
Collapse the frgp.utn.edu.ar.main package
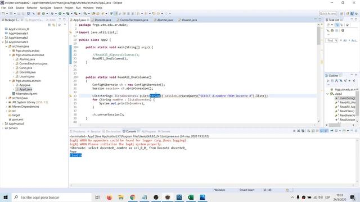click(x=10, y=81)
